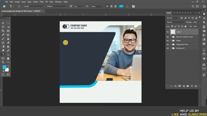Image resolution: width=207 pixels, height=116 pixels.
Task: Select the Path Selection tool
Action: point(8,54)
